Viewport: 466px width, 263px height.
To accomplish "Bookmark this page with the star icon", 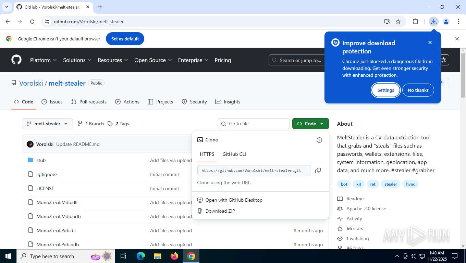I will (x=398, y=22).
